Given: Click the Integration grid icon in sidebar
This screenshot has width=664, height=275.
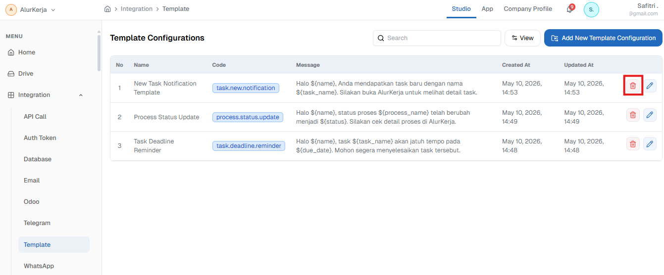Looking at the screenshot, I should [11, 95].
